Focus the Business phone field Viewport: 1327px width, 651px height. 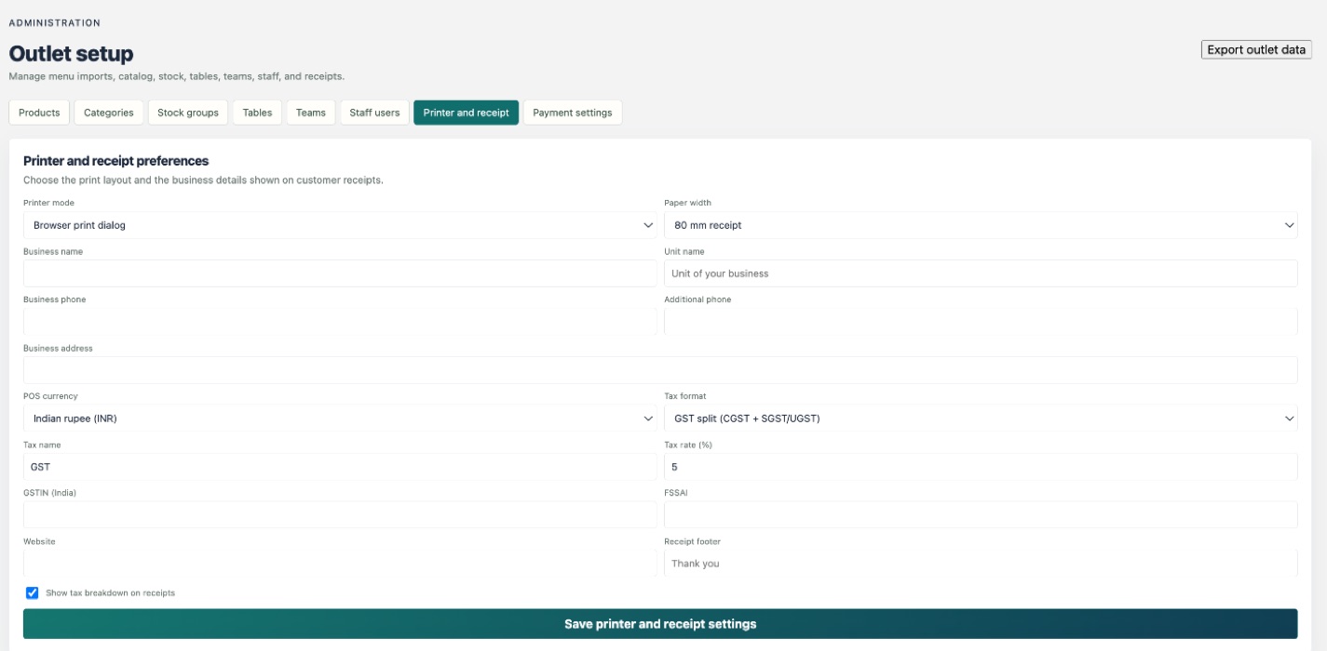tap(340, 322)
